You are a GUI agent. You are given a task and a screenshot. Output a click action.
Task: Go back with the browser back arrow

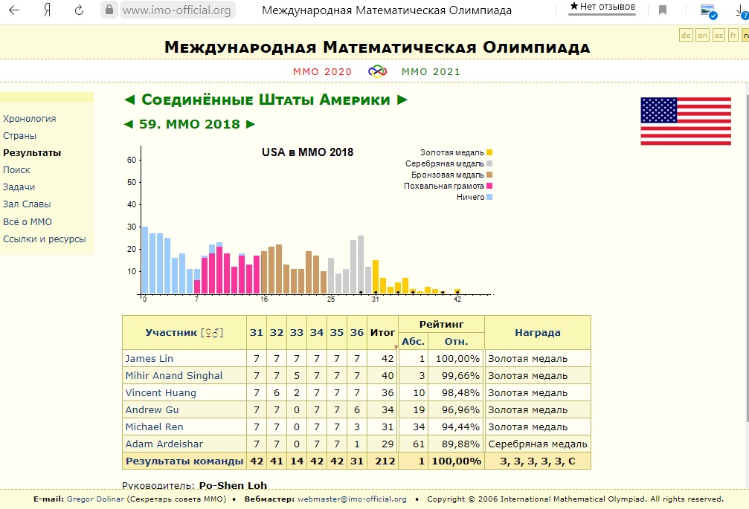pos(14,10)
